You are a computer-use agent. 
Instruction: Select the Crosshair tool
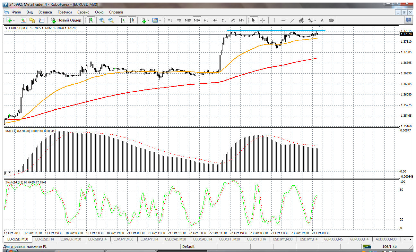pyautogui.click(x=263, y=20)
